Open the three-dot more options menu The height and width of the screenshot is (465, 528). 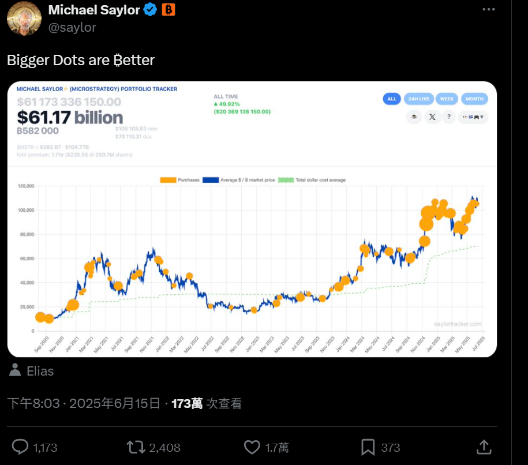click(488, 10)
